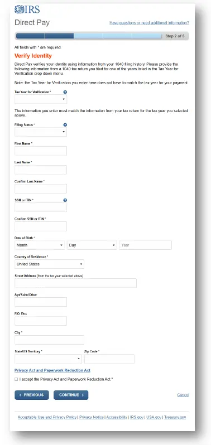This screenshot has width=211, height=445.
Task: Click the SSN or ITIN field
Action: (x=41, y=207)
